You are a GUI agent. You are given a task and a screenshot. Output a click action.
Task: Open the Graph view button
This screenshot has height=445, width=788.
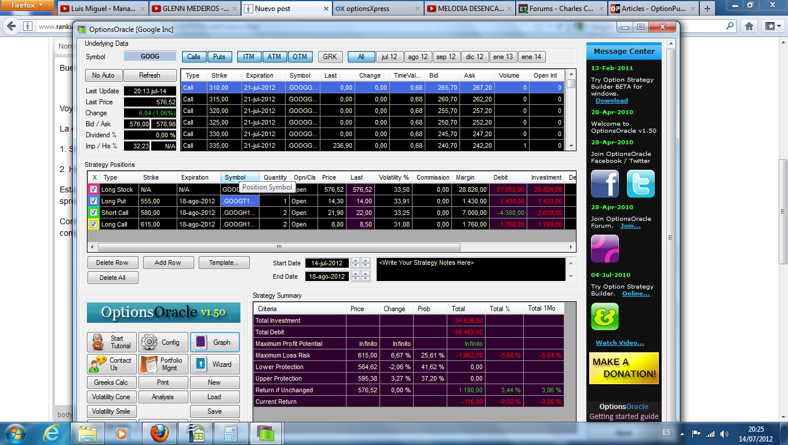(x=214, y=342)
